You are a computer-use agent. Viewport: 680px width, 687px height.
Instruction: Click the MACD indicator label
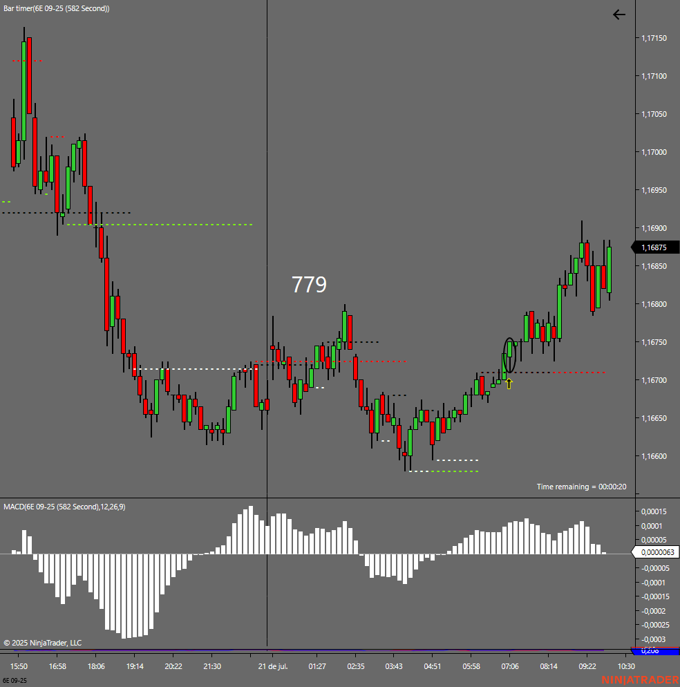tap(64, 507)
